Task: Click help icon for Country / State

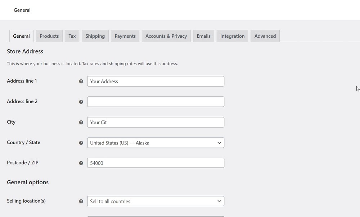Action: [81, 143]
